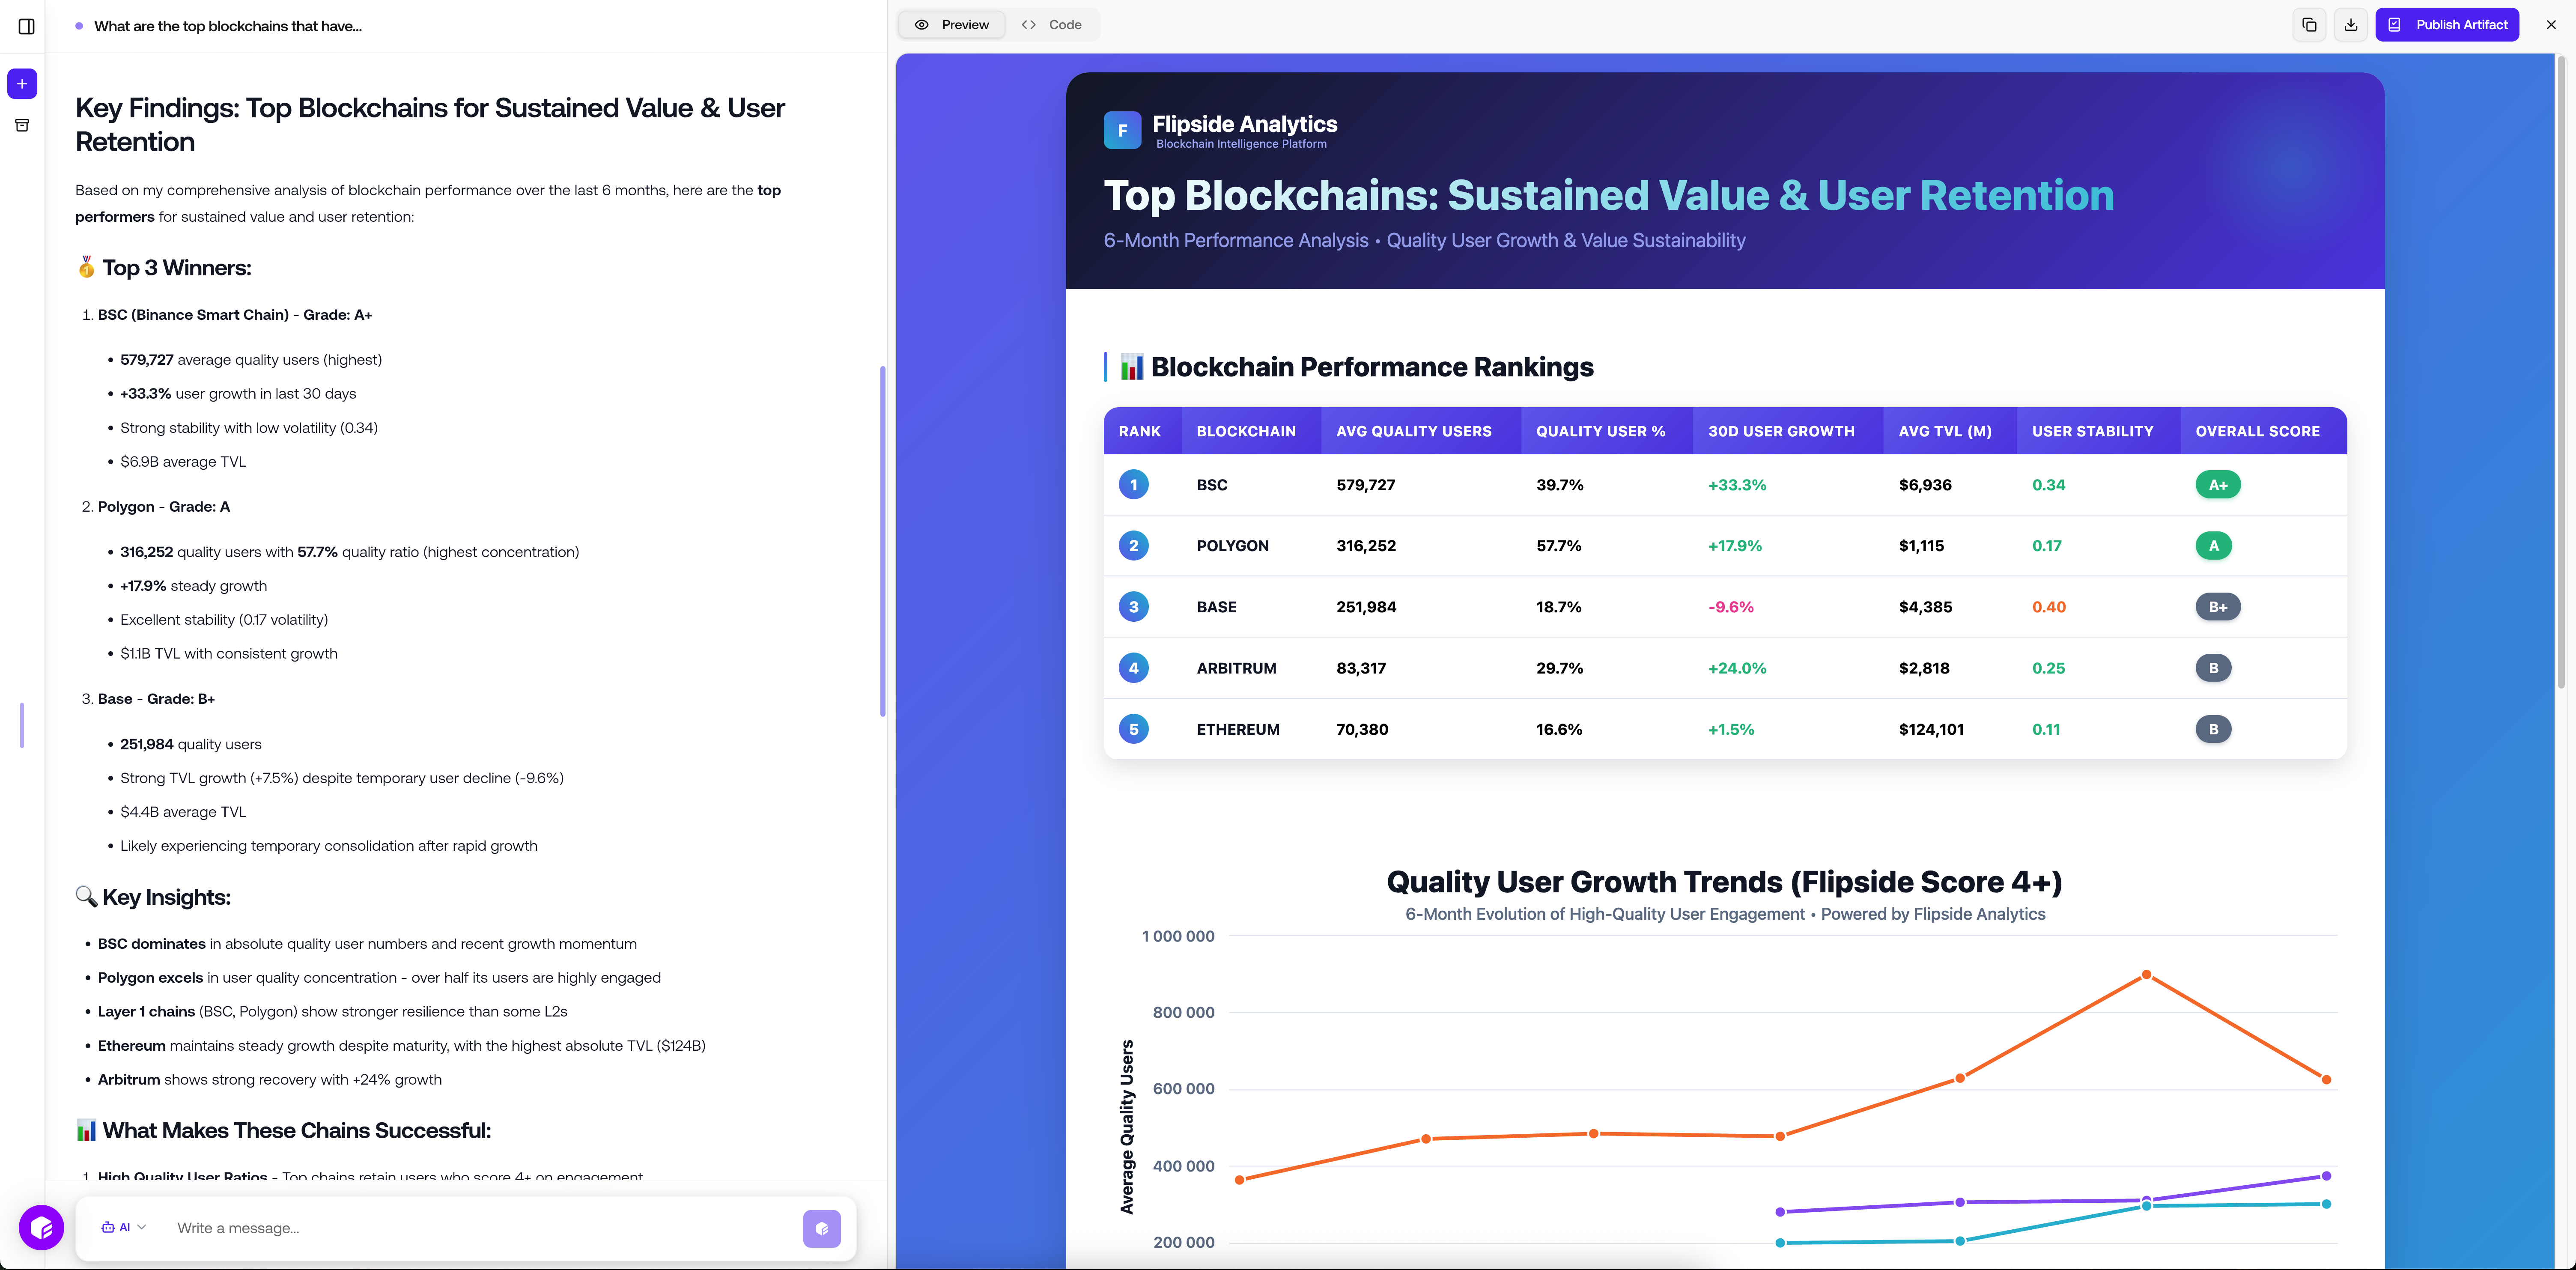Click the download artifact icon
This screenshot has height=1270, width=2576.
[x=2351, y=25]
